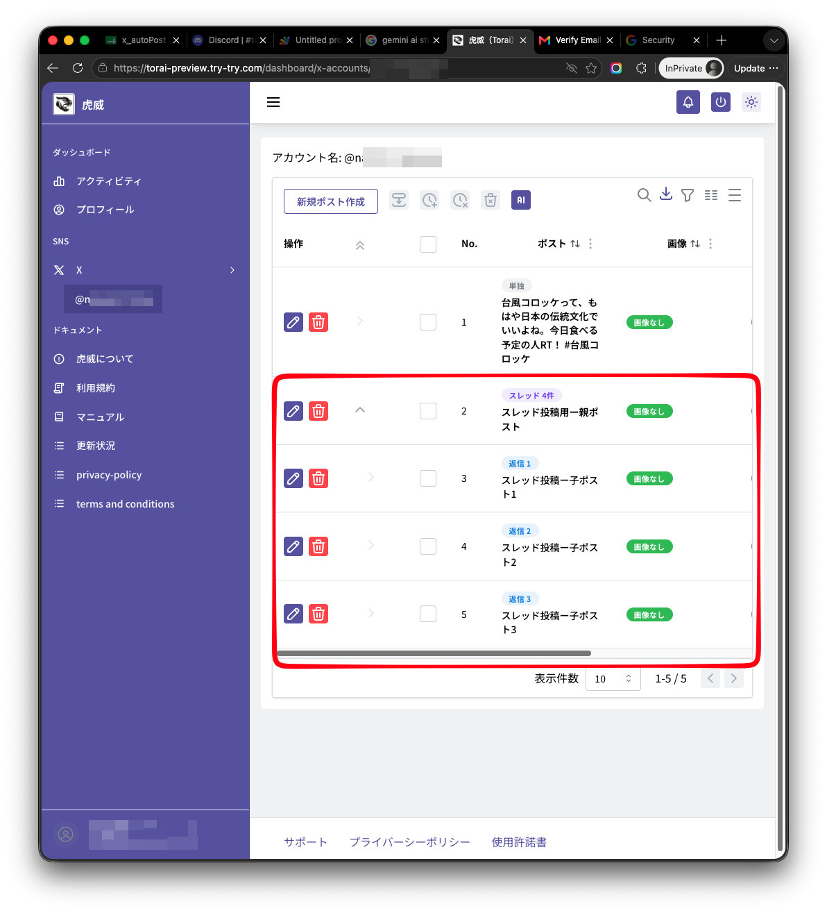Click the table horizontal scrollbar
This screenshot has height=913, width=827.
[x=434, y=653]
